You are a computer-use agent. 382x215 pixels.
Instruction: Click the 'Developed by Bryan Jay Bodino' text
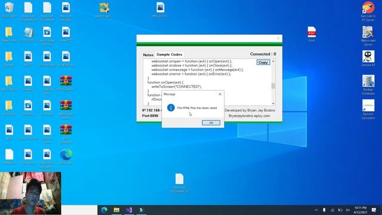tap(249, 110)
